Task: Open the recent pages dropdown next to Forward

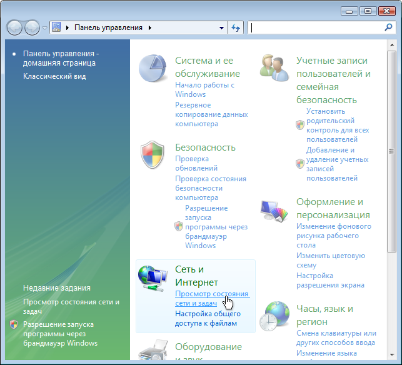Action: pyautogui.click(x=44, y=27)
